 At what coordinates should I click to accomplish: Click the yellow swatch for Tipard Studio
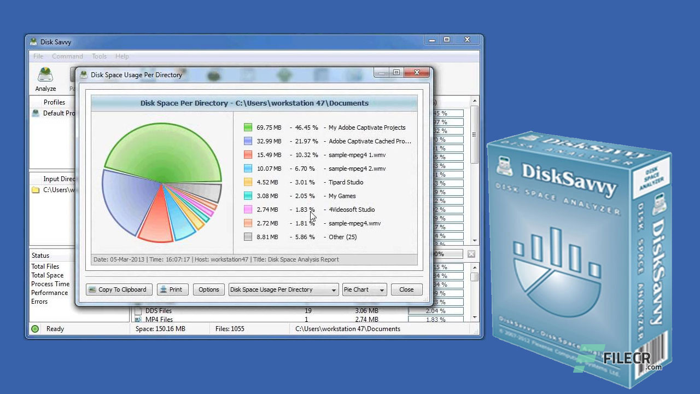(x=248, y=182)
